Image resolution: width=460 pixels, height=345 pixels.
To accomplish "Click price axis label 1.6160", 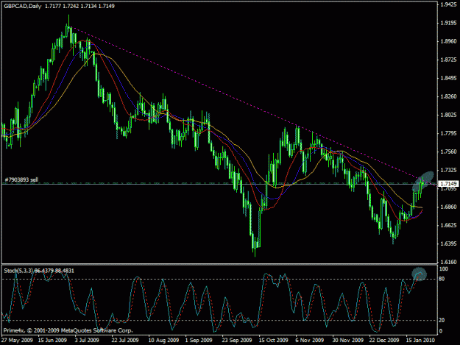I will 448,262.
